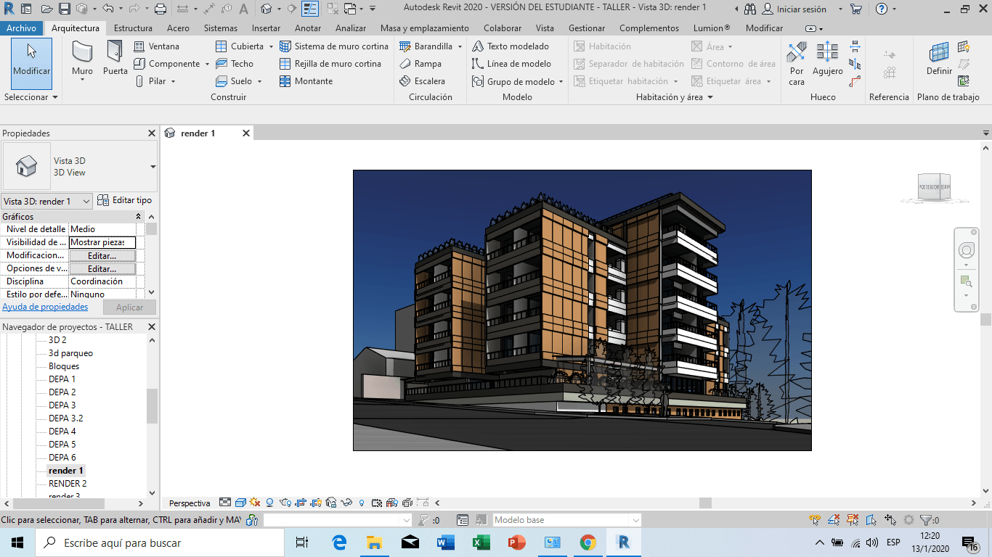992x557 pixels.
Task: Click the shadows toggle icon in view bar
Action: click(269, 503)
